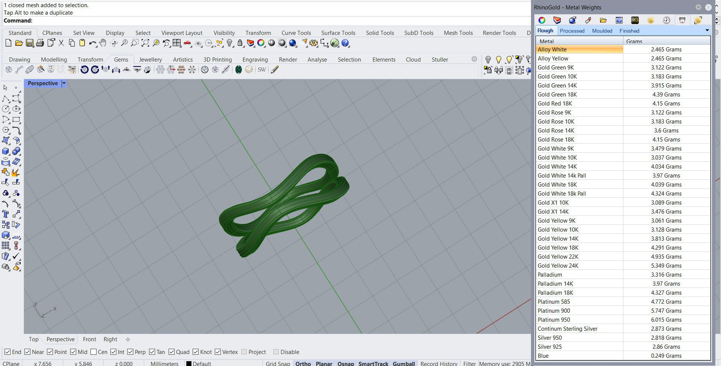Switch to the Jewellery toolbar tab
The height and width of the screenshot is (366, 721).
click(150, 59)
